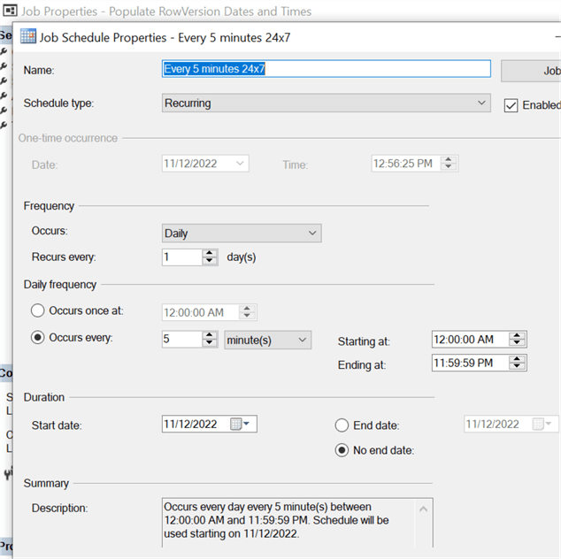The image size is (561, 559).
Task: Click the Job Schedule Properties calendar icon
Action: coord(28,36)
